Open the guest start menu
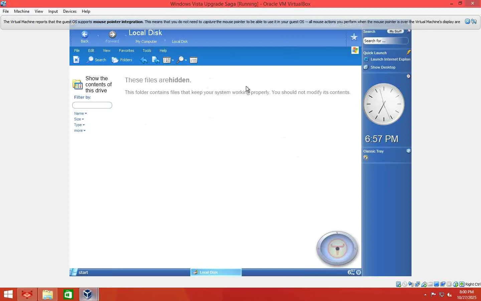Image resolution: width=481 pixels, height=301 pixels. pos(79,272)
